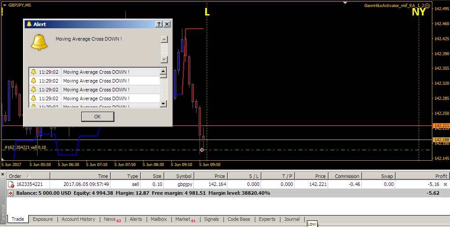Click the red balance icon in the Balance row

[11, 193]
